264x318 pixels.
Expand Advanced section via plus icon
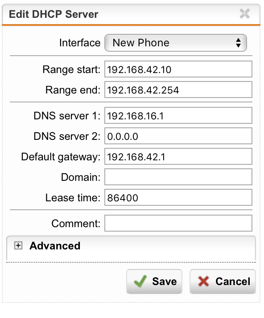[x=18, y=245]
